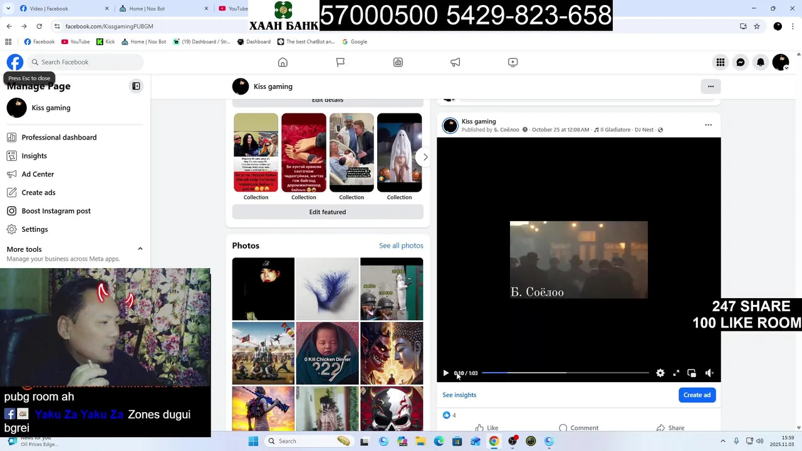Switch to the YouTube browser tab

(232, 9)
